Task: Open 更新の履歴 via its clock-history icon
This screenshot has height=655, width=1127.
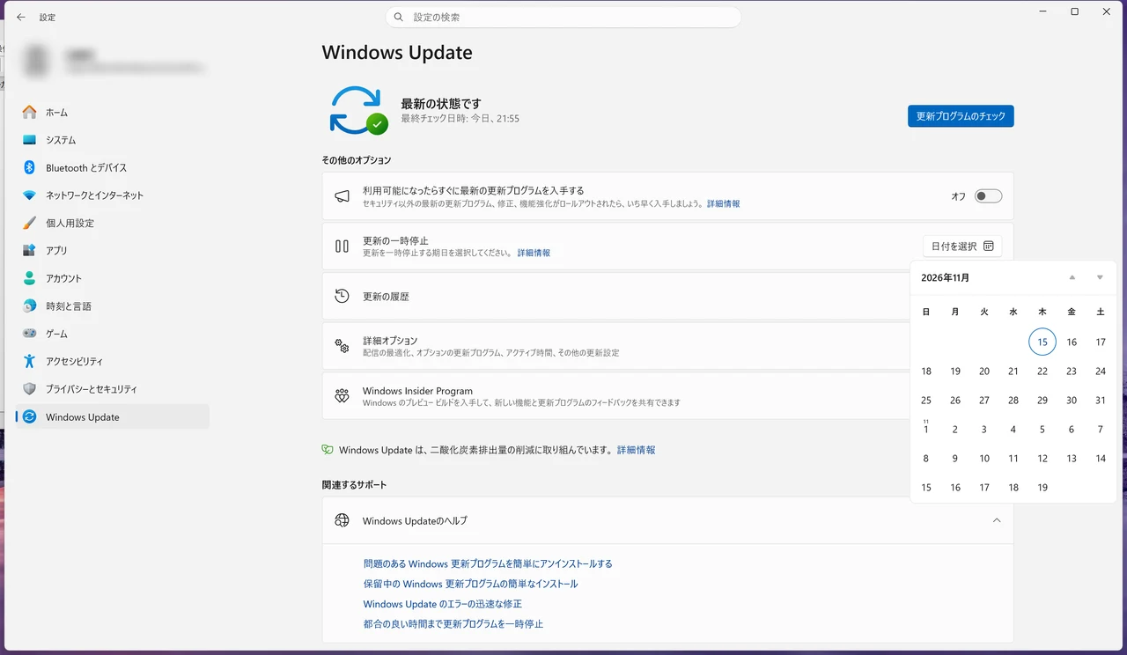Action: click(x=342, y=297)
